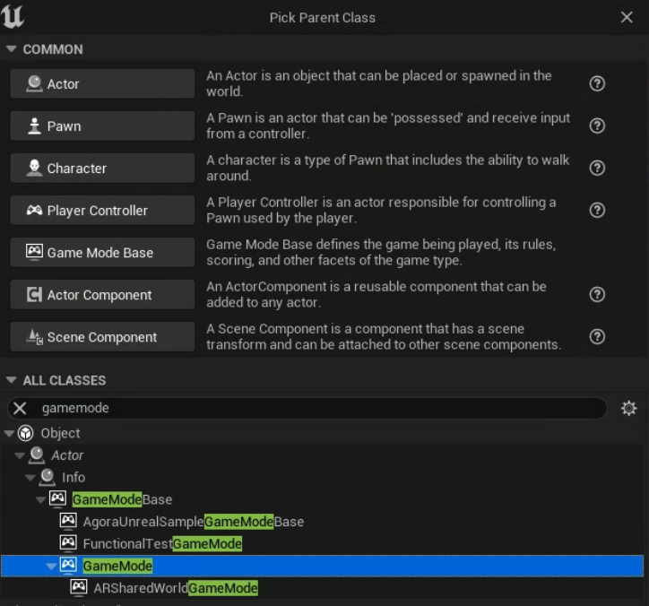Collapse the Actor tree node
Viewport: 649px width, 606px height.
pos(20,455)
